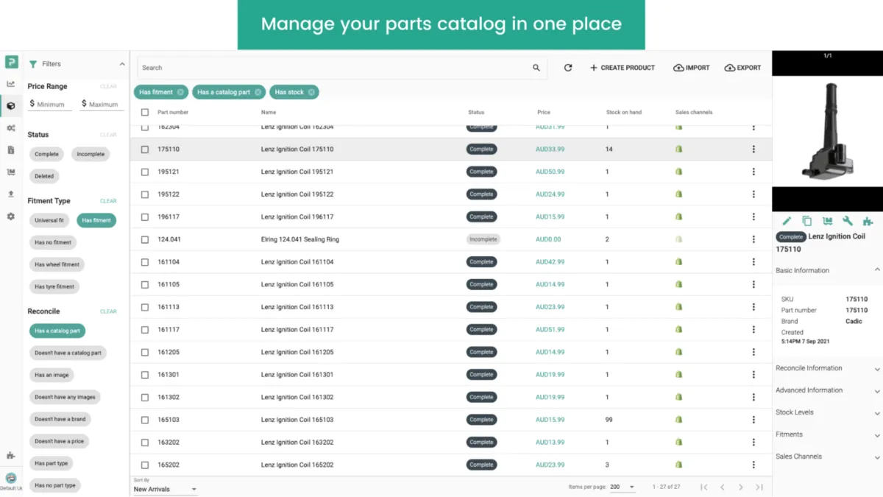Collapse the Filters panel
883x497 pixels.
[122, 64]
